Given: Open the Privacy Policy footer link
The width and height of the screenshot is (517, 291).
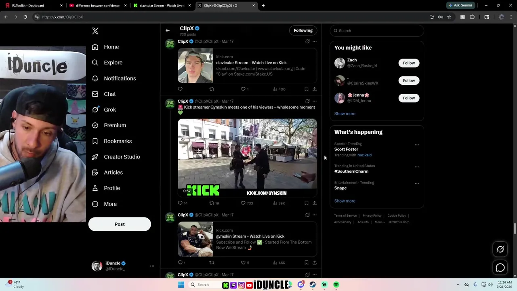Looking at the screenshot, I should pyautogui.click(x=372, y=216).
